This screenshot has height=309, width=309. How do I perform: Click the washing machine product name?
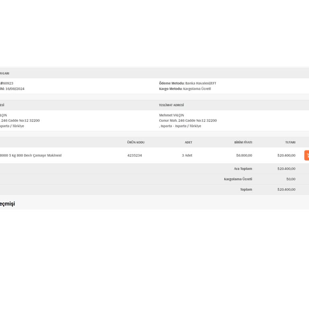coord(31,155)
